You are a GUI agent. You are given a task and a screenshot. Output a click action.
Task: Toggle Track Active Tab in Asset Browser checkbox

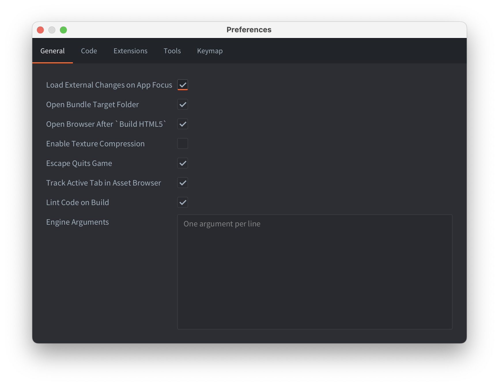click(x=183, y=183)
